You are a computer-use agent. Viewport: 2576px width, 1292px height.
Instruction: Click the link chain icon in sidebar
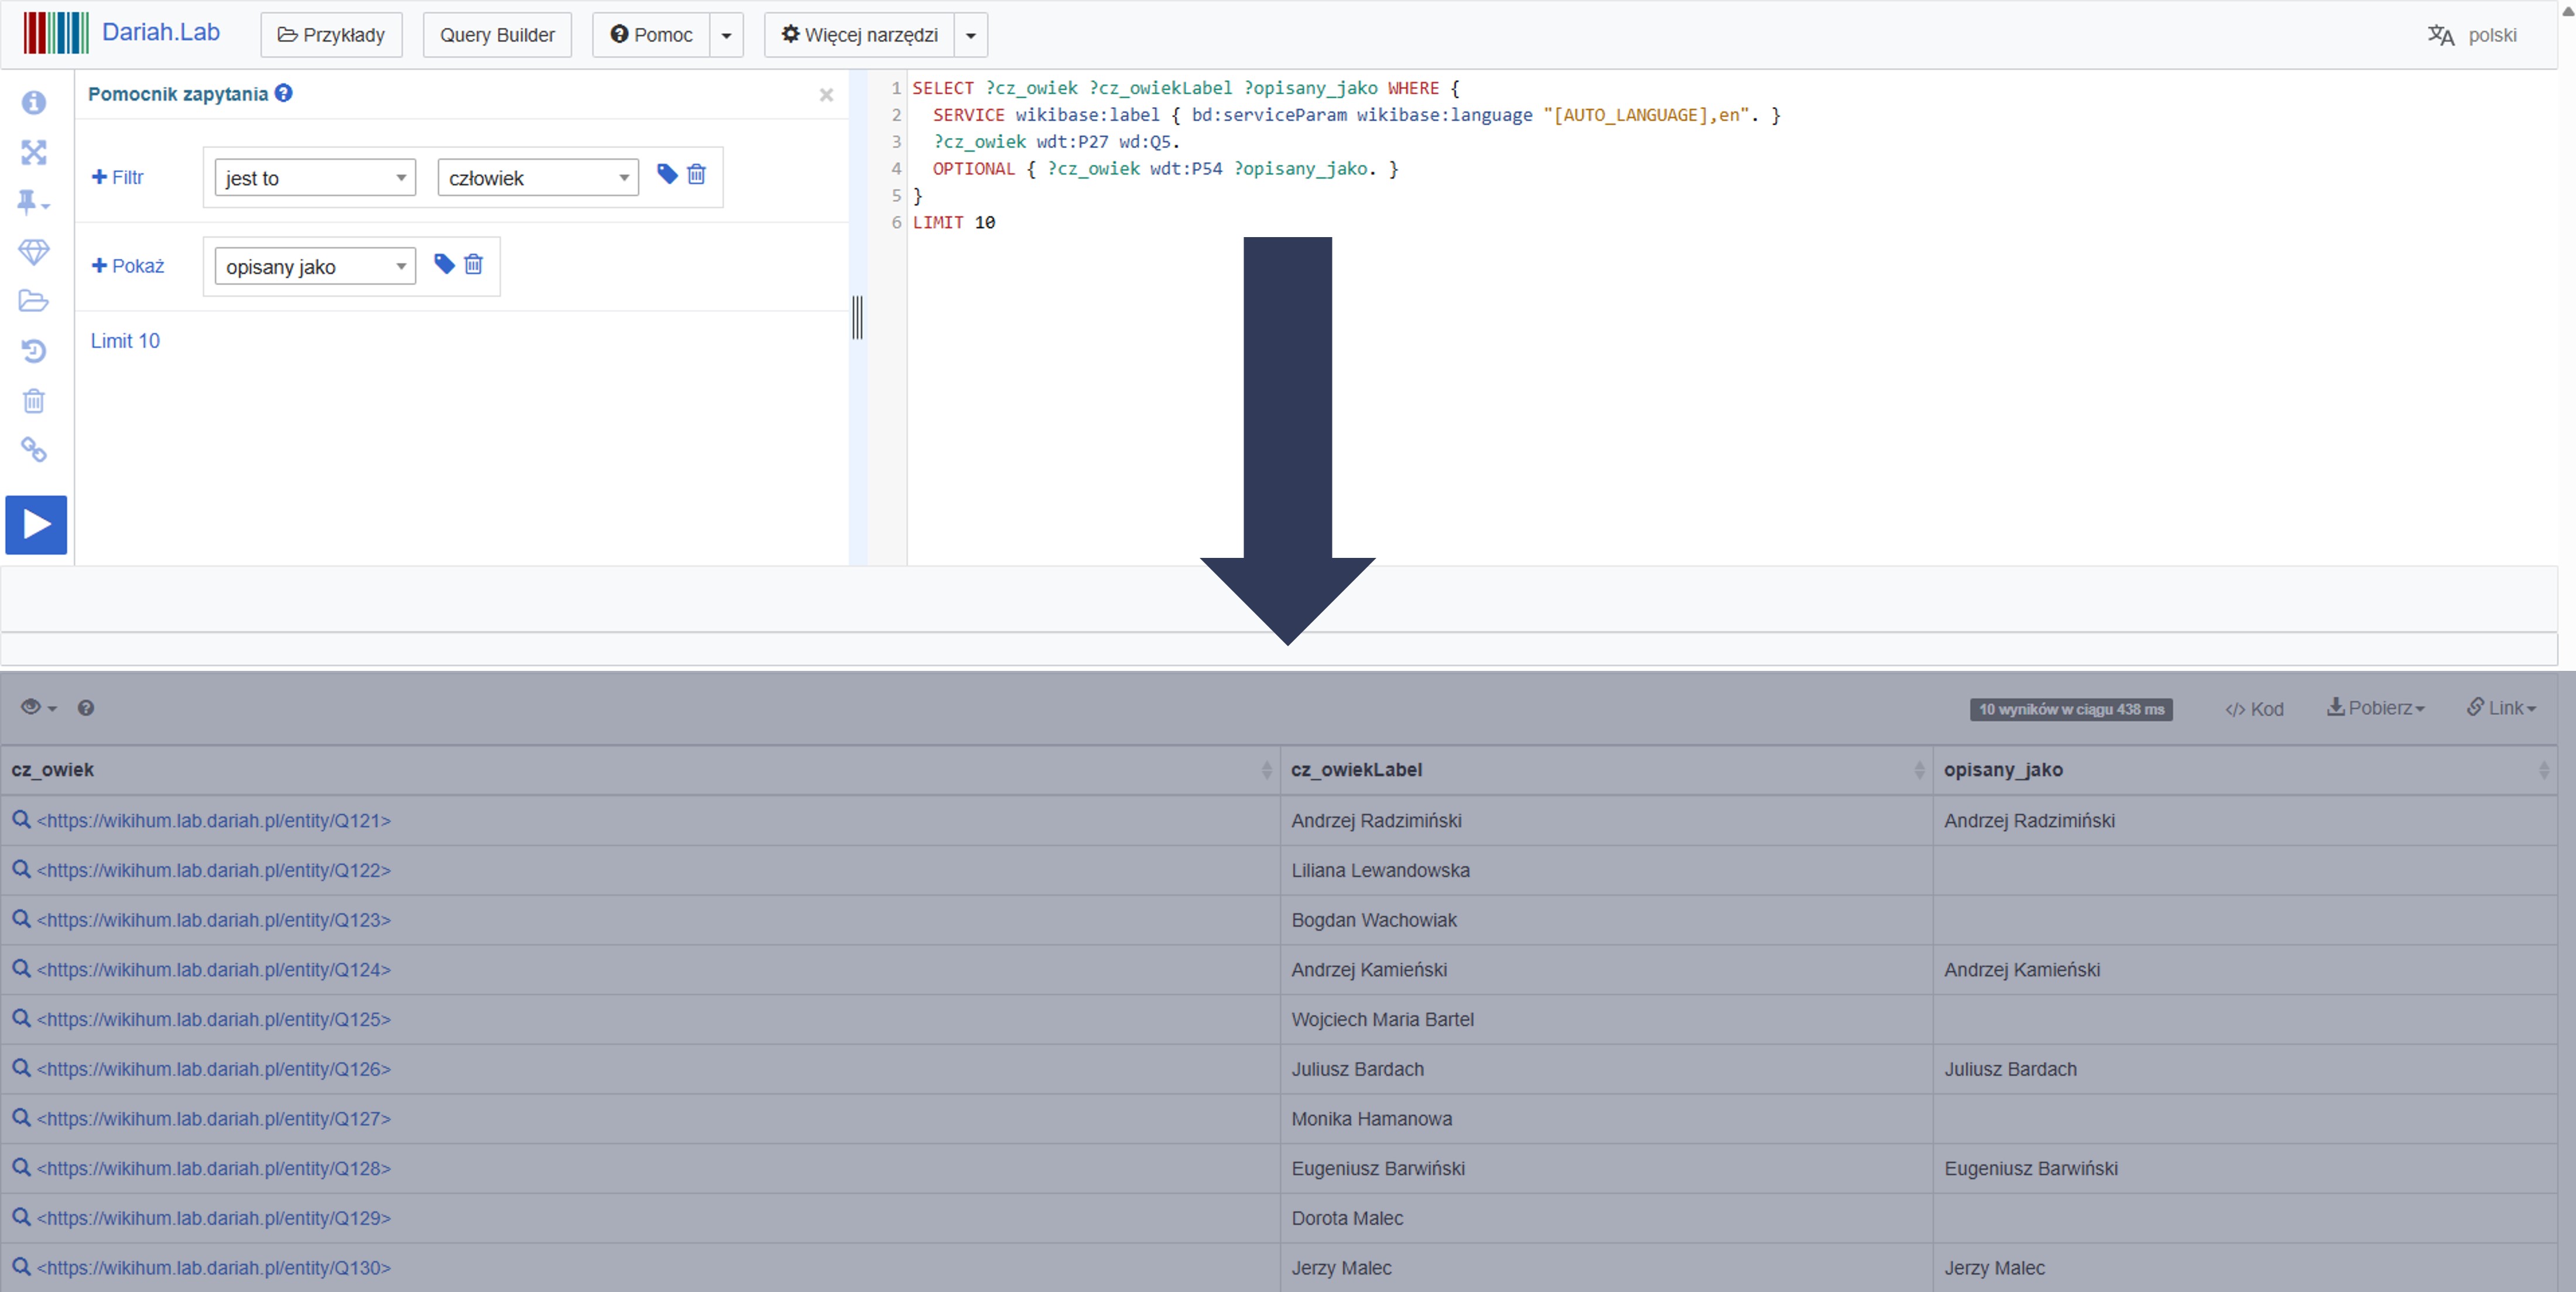click(x=34, y=450)
